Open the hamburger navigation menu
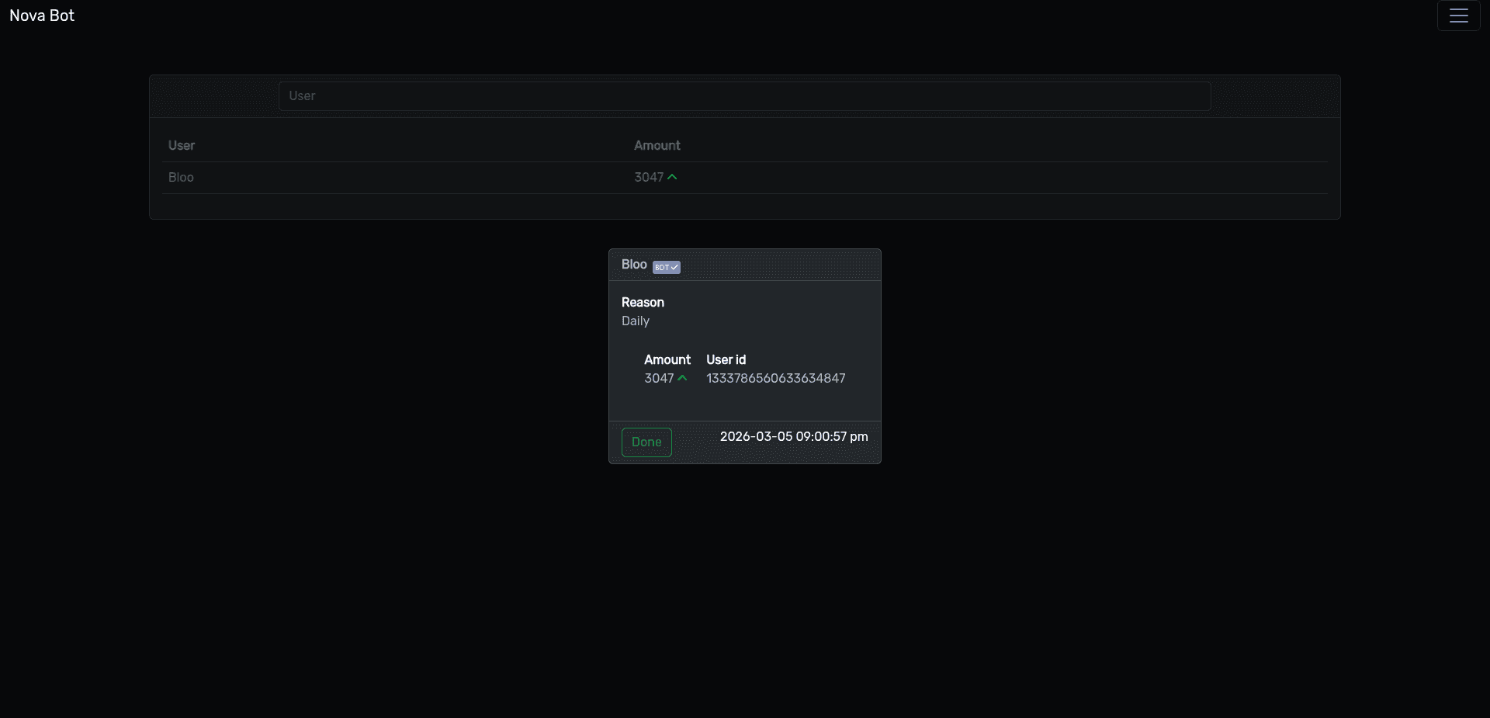This screenshot has width=1490, height=718. point(1458,16)
